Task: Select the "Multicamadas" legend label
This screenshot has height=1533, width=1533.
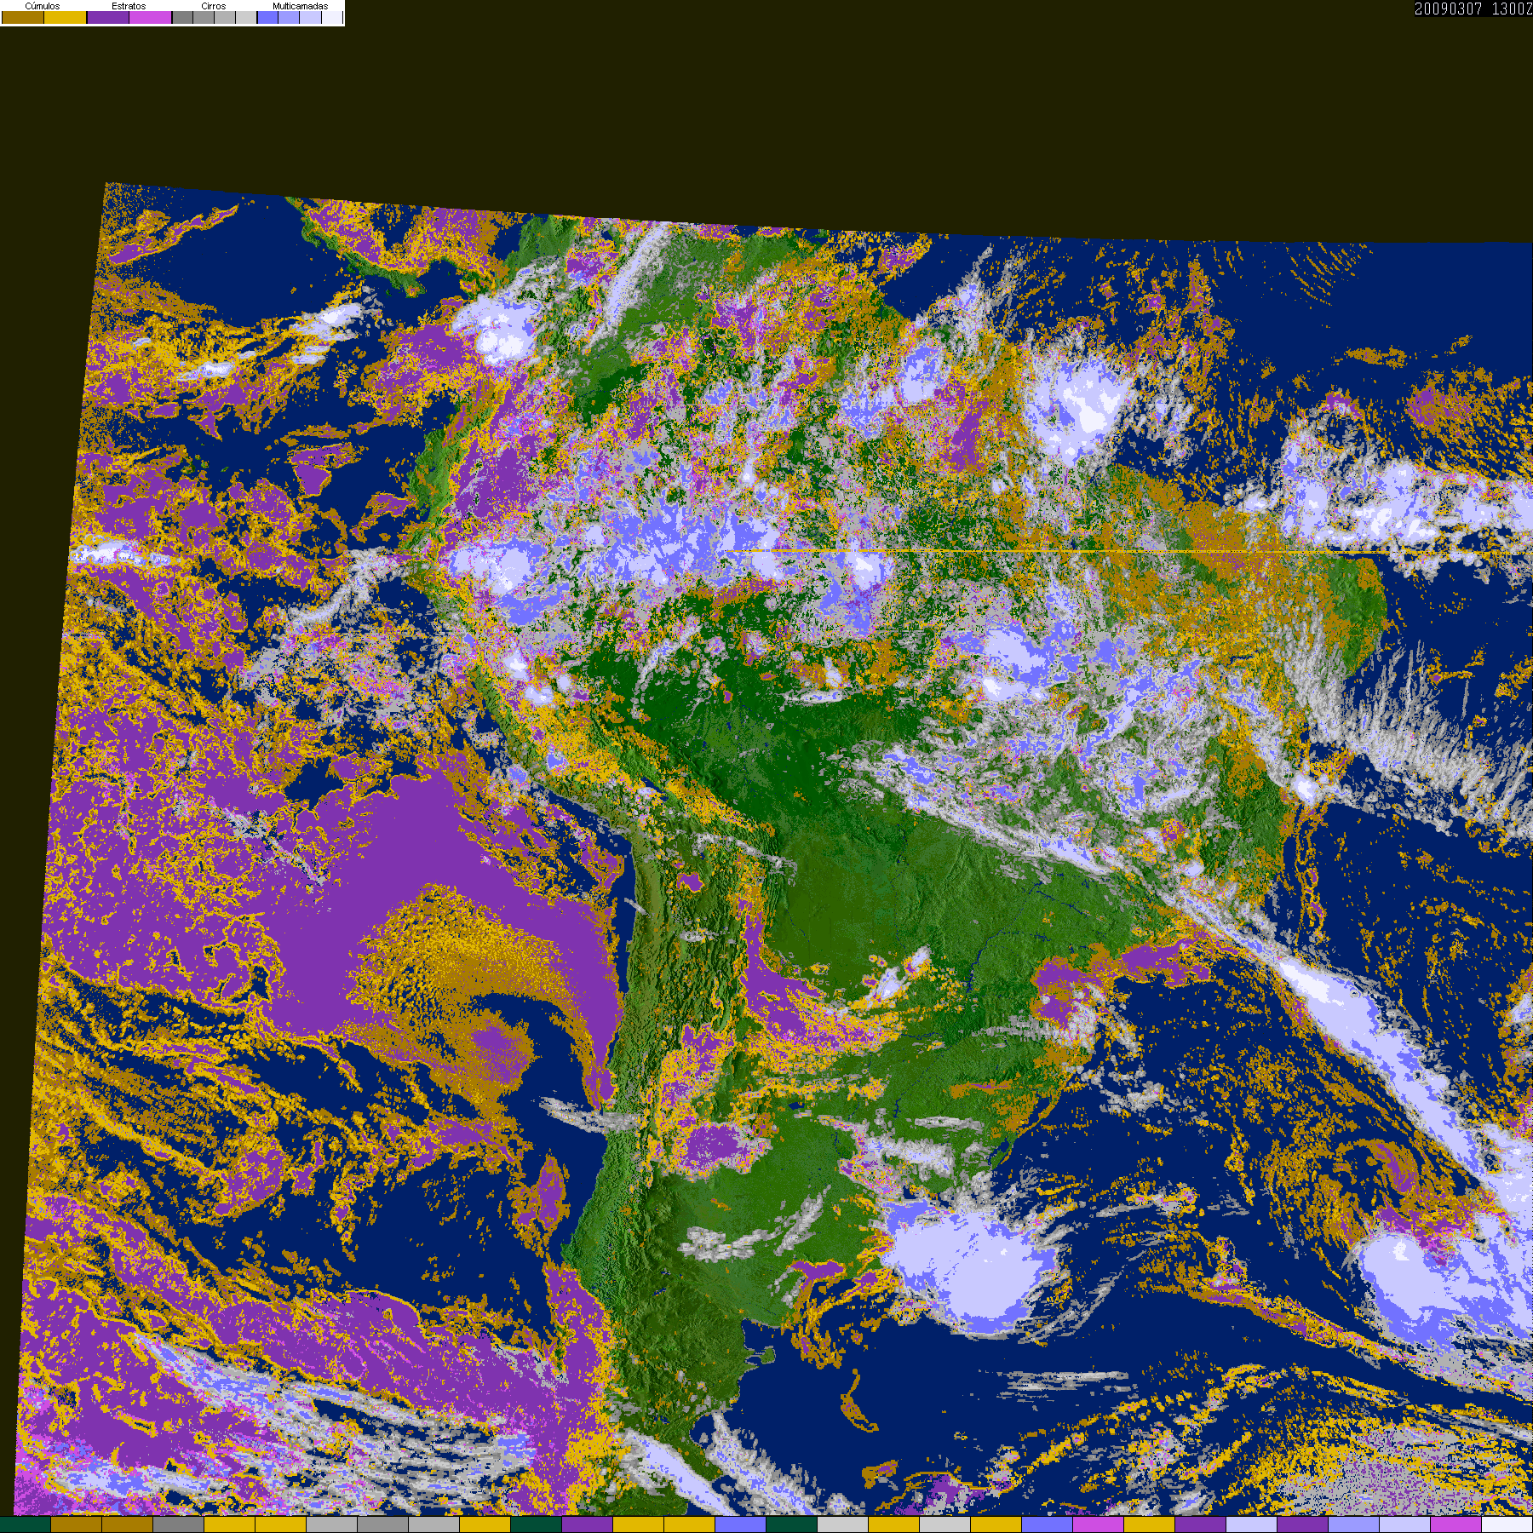Action: (300, 6)
